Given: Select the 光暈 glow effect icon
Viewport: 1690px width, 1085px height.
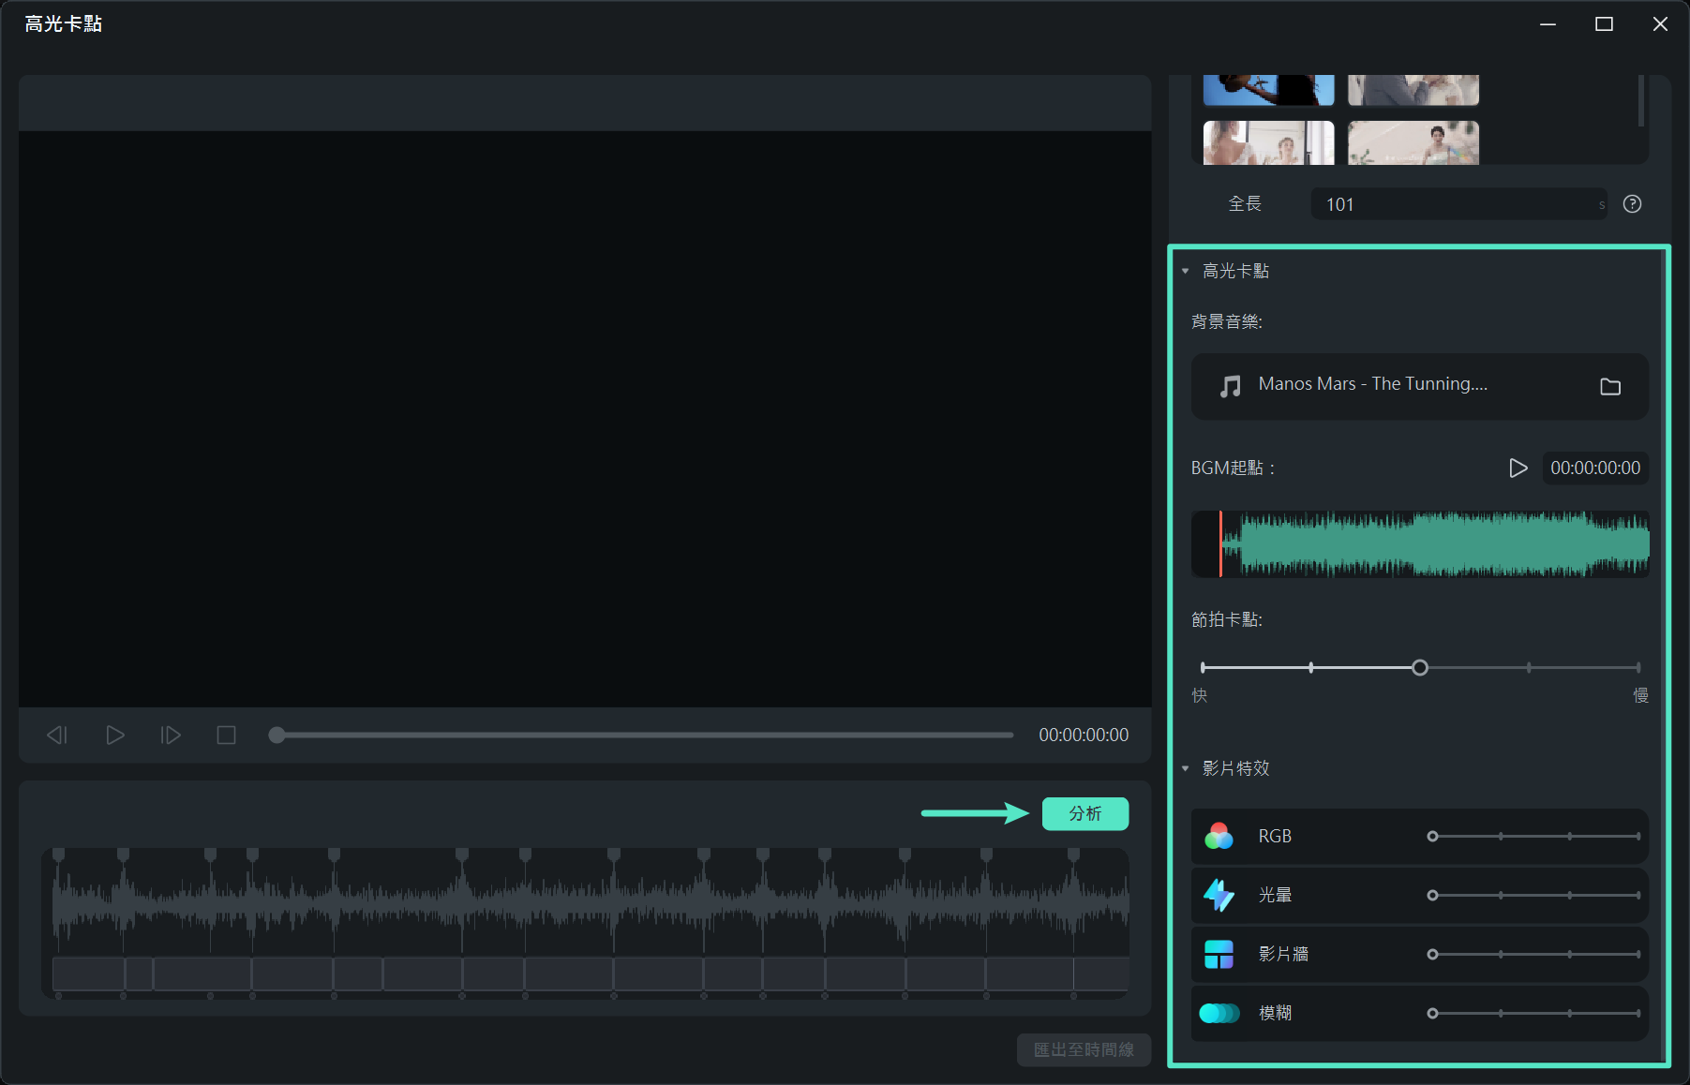Looking at the screenshot, I should [1219, 895].
